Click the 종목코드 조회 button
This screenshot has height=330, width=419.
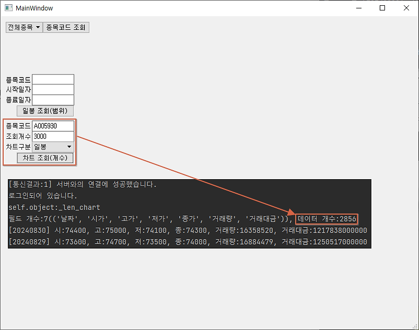point(65,27)
